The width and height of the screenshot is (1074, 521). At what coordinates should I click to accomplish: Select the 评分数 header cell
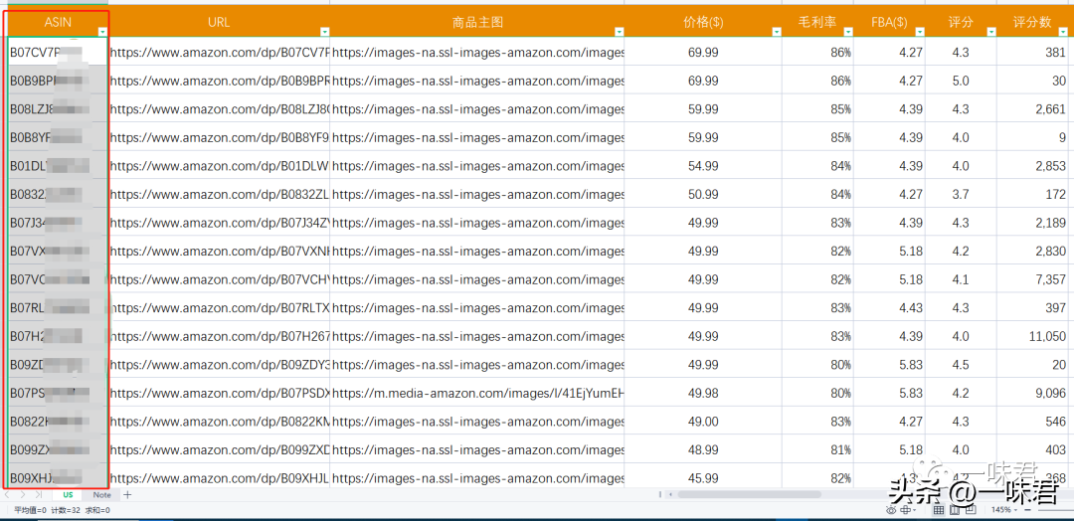click(1032, 22)
